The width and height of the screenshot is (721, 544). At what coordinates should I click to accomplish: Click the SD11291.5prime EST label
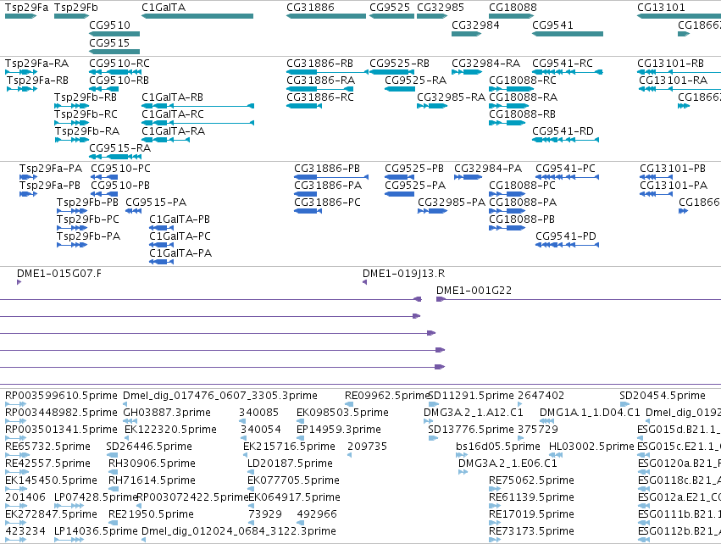tap(471, 396)
